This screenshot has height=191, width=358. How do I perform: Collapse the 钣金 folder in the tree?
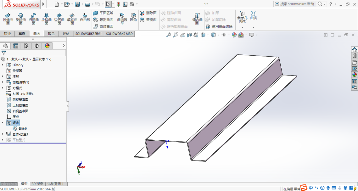pos(3,122)
